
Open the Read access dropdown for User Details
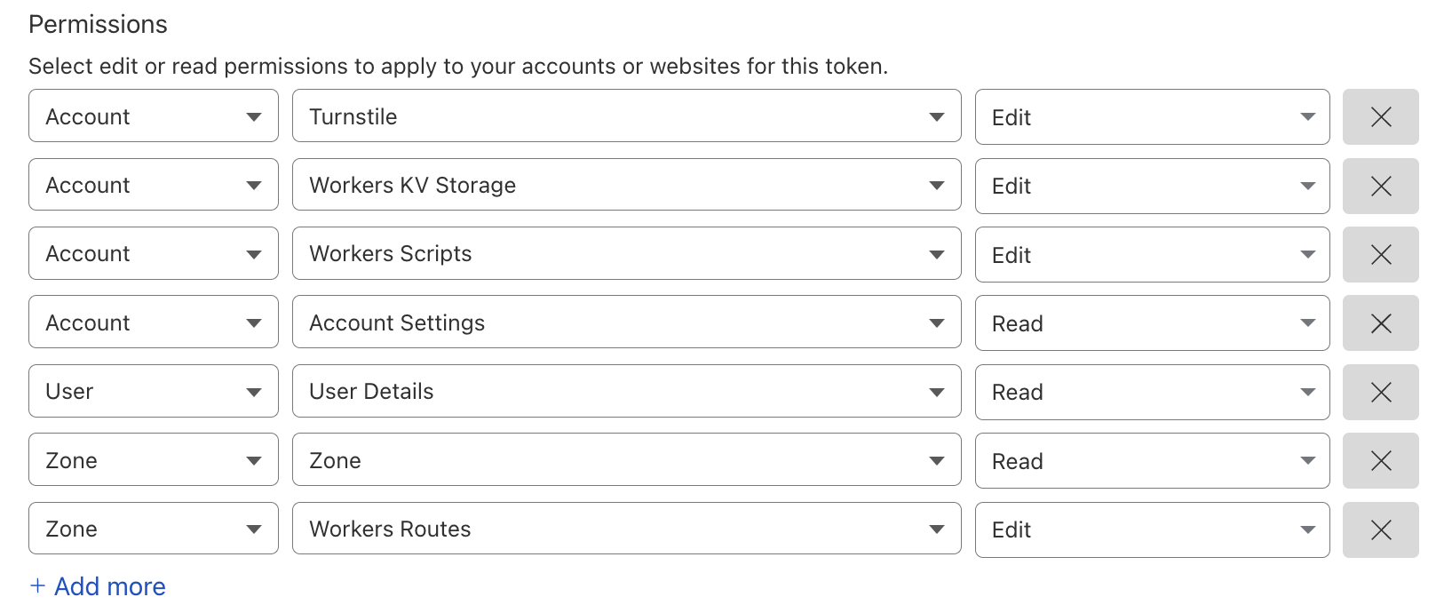[x=1152, y=392]
